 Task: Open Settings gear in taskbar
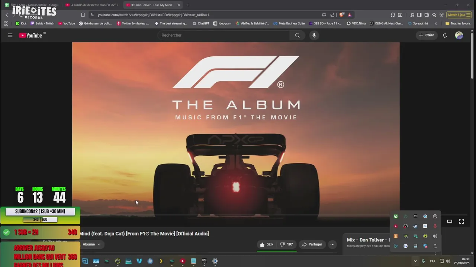(215, 261)
